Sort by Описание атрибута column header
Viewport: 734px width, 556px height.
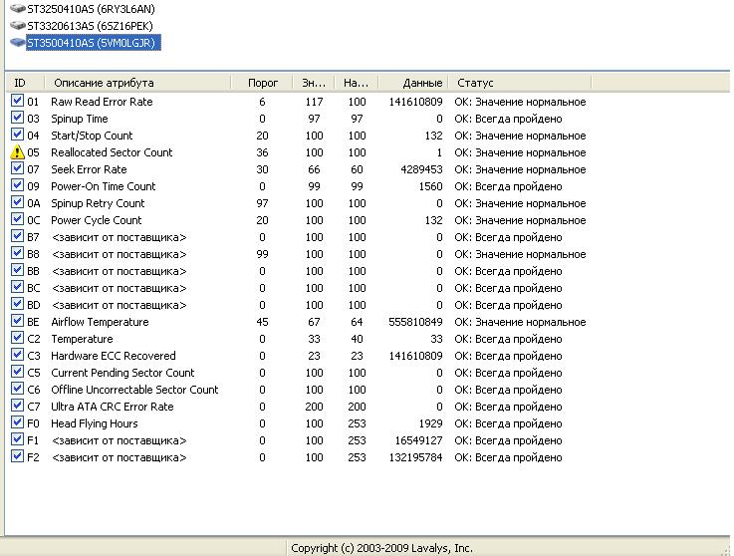(137, 83)
